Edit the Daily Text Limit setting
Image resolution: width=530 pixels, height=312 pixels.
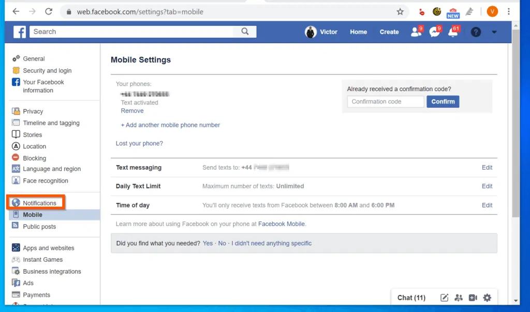(x=487, y=186)
